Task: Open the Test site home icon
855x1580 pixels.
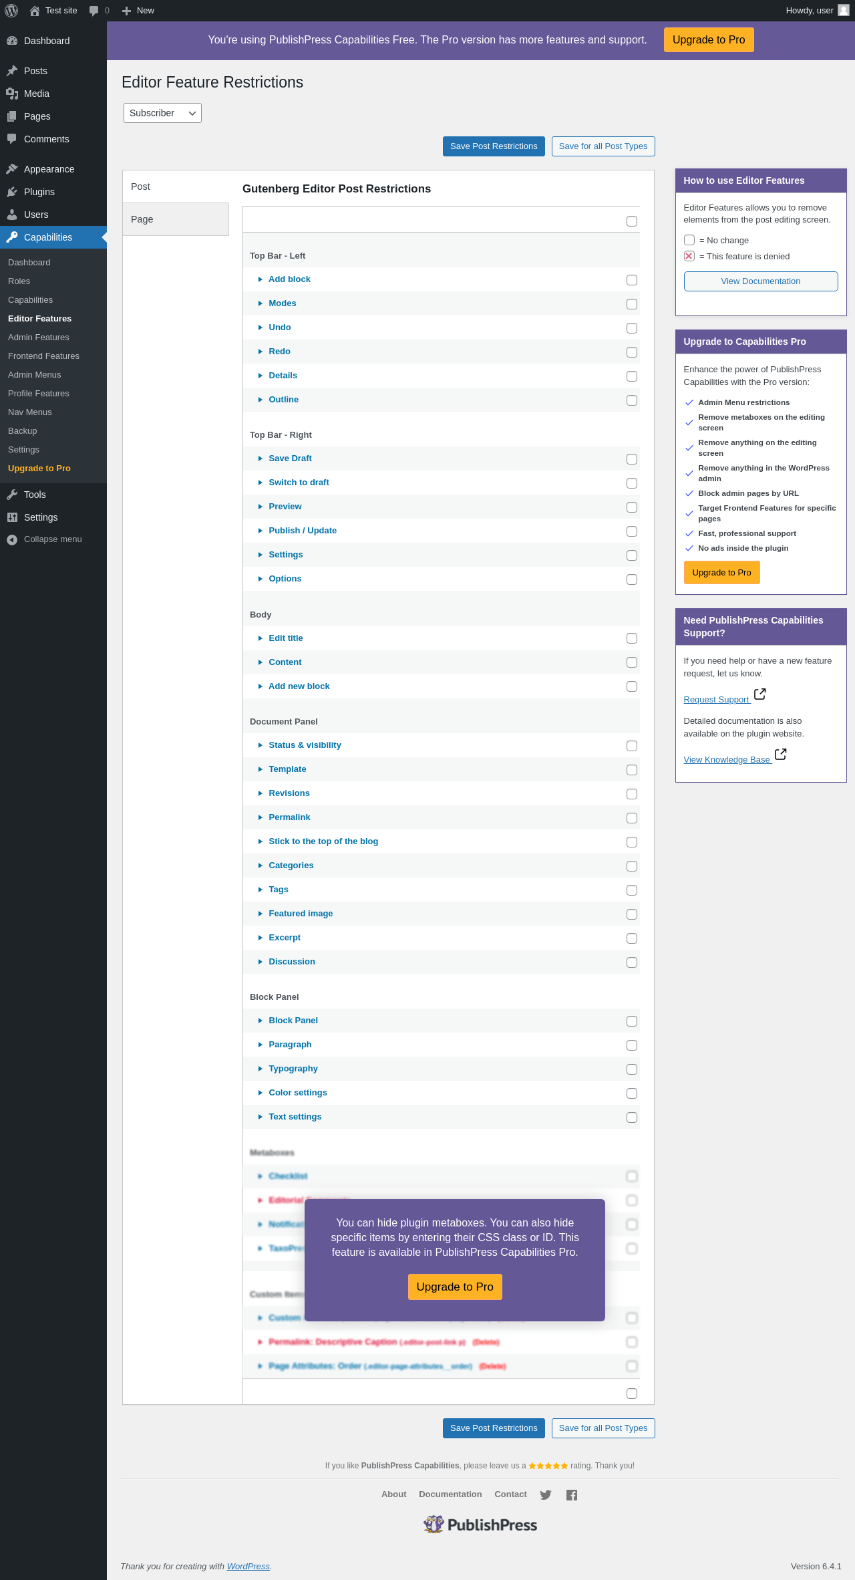Action: (x=35, y=11)
